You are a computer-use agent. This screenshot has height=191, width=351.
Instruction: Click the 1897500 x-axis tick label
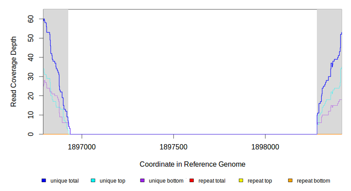point(173,146)
